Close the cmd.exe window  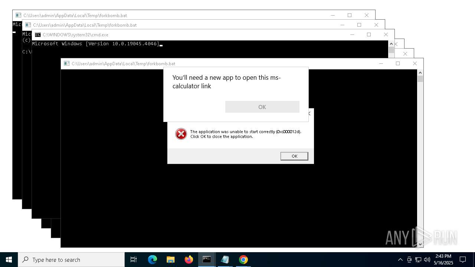pyautogui.click(x=386, y=34)
